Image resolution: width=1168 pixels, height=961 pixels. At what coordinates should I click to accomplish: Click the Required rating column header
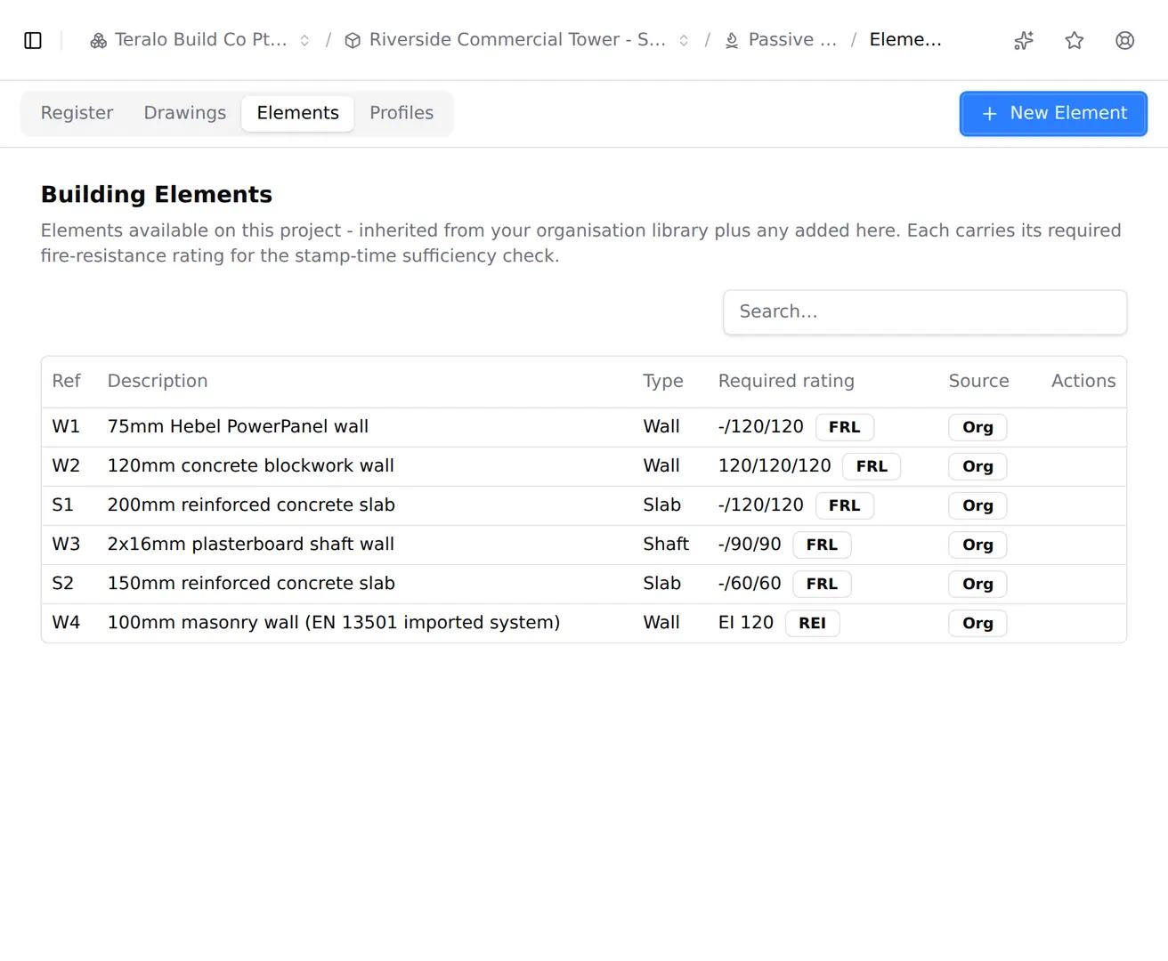tap(786, 381)
